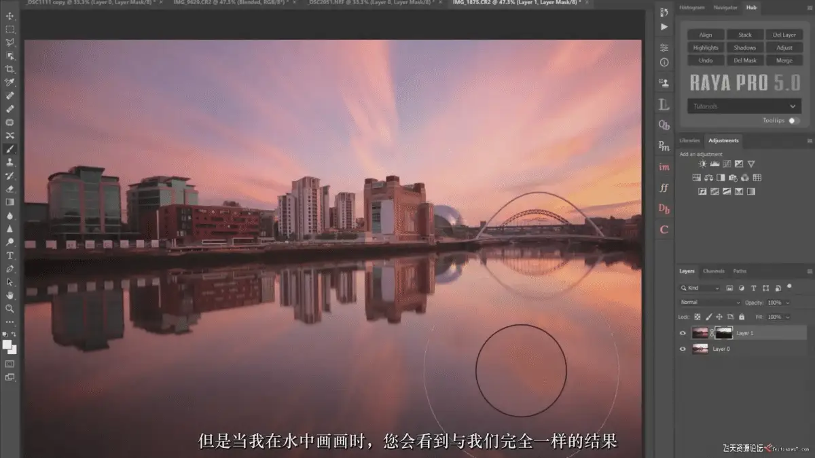Screen dimensions: 815x458
Task: Select the Crop tool
Action: click(10, 69)
